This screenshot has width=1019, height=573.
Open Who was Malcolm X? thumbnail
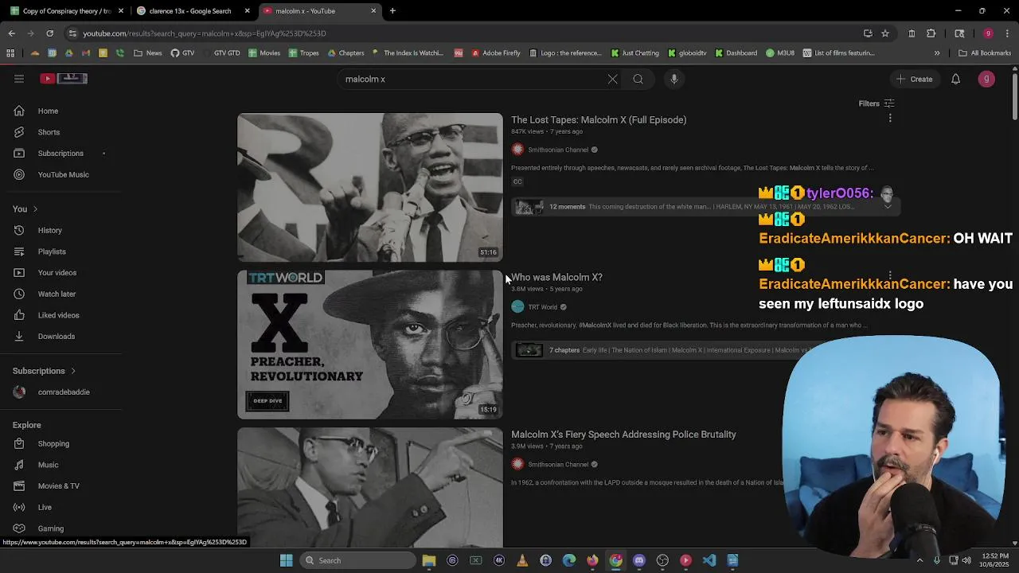(370, 345)
